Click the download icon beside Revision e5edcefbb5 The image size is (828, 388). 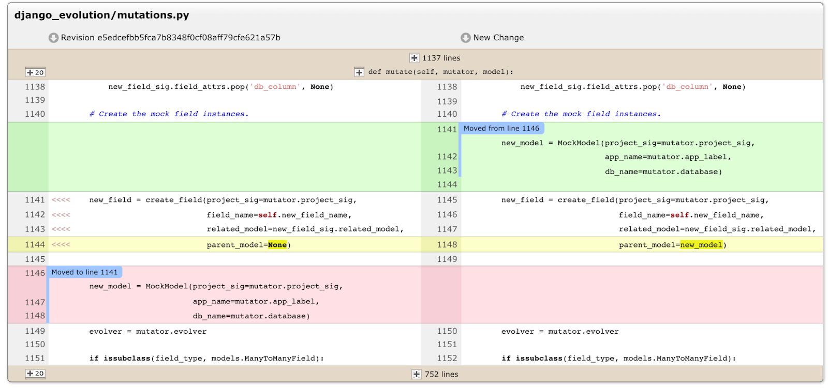(x=53, y=38)
